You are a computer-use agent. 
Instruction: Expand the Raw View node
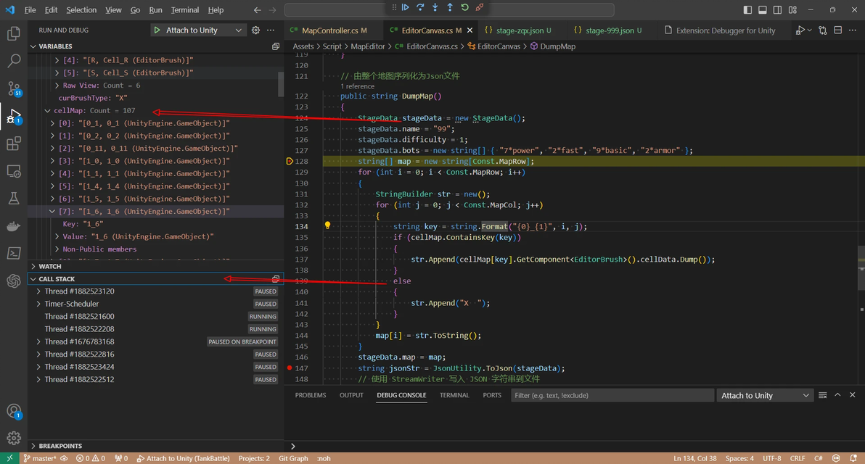pyautogui.click(x=57, y=86)
